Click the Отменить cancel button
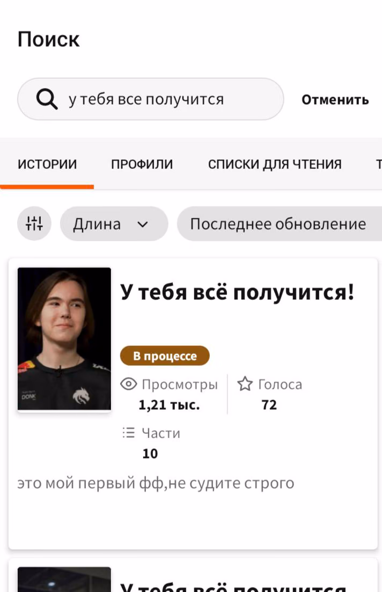The height and width of the screenshot is (592, 382). (335, 100)
